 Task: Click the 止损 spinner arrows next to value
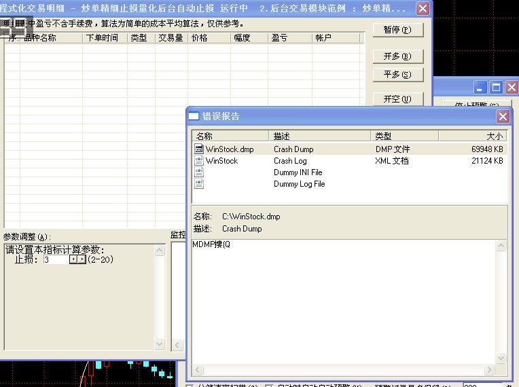tap(78, 259)
